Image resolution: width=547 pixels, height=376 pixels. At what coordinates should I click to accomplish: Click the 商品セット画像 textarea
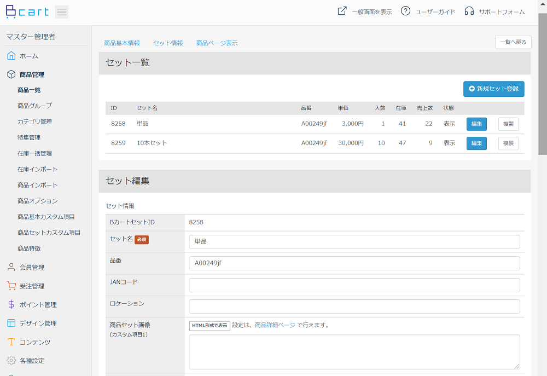(354, 352)
